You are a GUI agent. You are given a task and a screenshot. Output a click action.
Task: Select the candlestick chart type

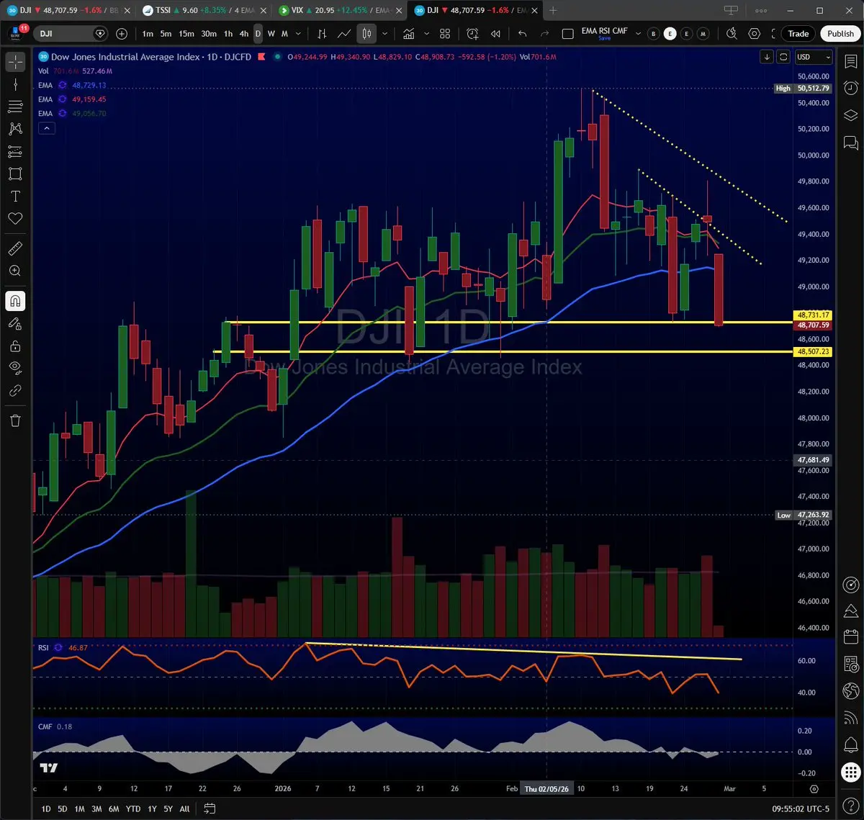(367, 34)
